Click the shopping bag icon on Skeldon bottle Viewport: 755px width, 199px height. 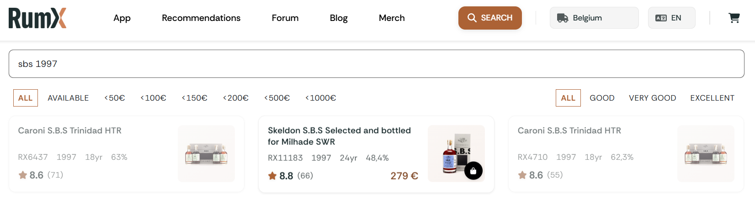point(473,171)
